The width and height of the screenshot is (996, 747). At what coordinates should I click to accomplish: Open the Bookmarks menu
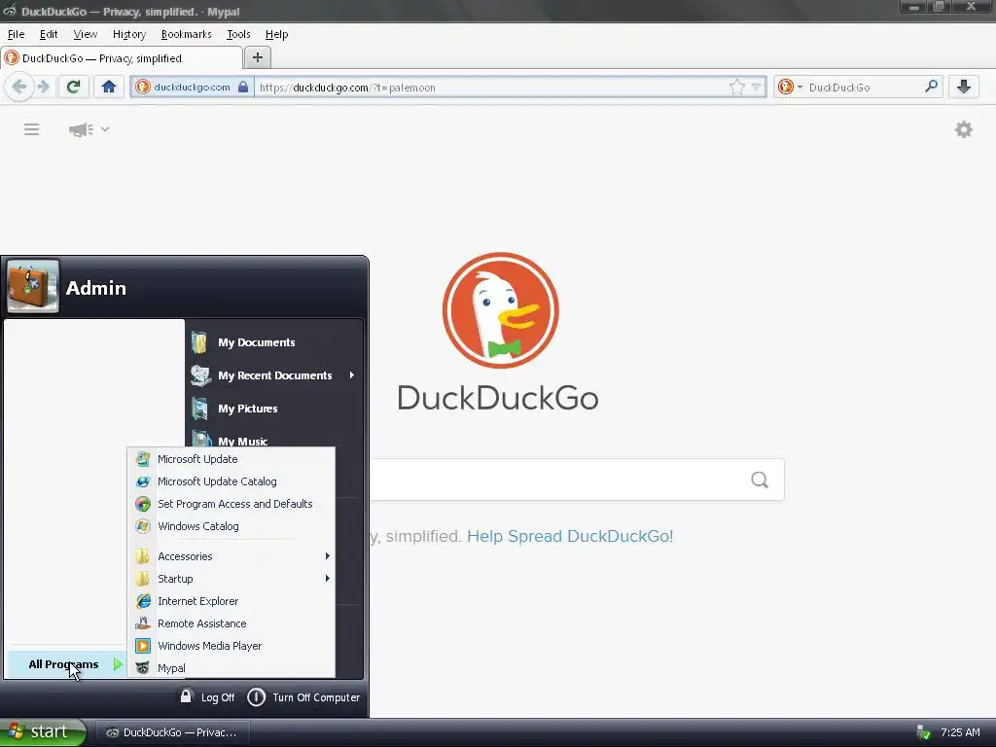pos(186,34)
